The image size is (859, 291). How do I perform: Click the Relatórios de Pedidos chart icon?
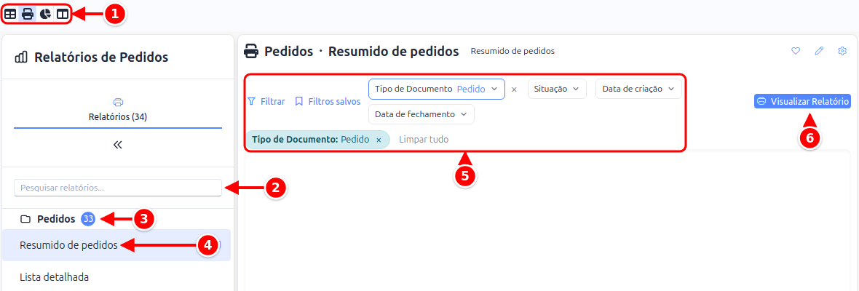[21, 57]
